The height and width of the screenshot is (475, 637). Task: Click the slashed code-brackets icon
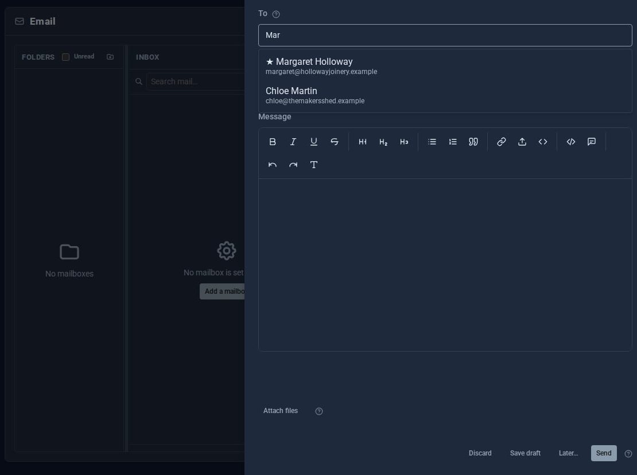click(571, 142)
